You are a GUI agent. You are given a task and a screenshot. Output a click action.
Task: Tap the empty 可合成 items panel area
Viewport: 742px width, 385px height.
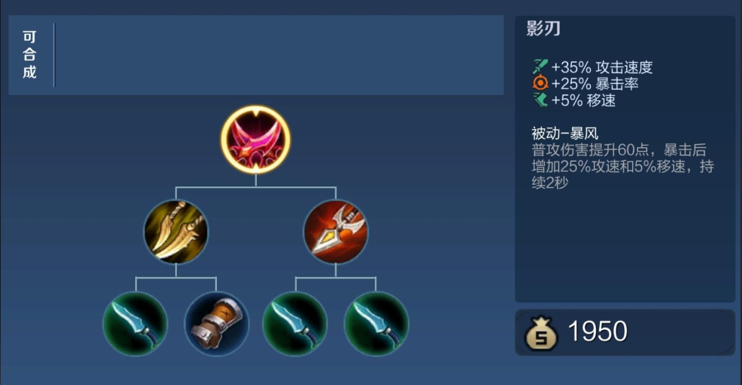[x=280, y=55]
